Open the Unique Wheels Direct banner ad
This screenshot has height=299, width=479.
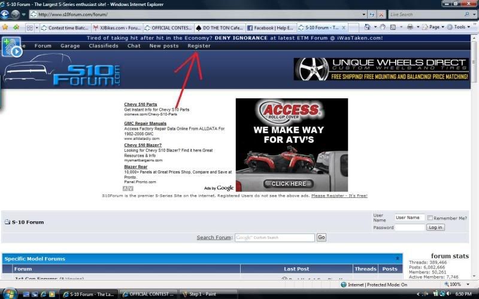pos(381,69)
